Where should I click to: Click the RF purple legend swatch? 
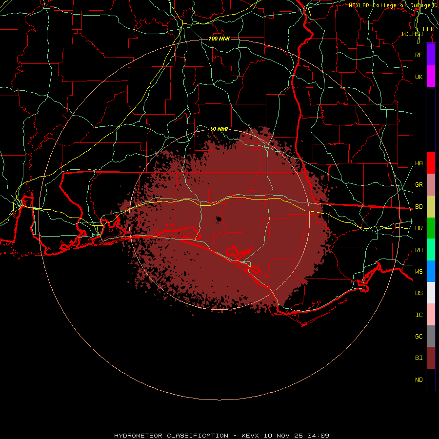(431, 55)
